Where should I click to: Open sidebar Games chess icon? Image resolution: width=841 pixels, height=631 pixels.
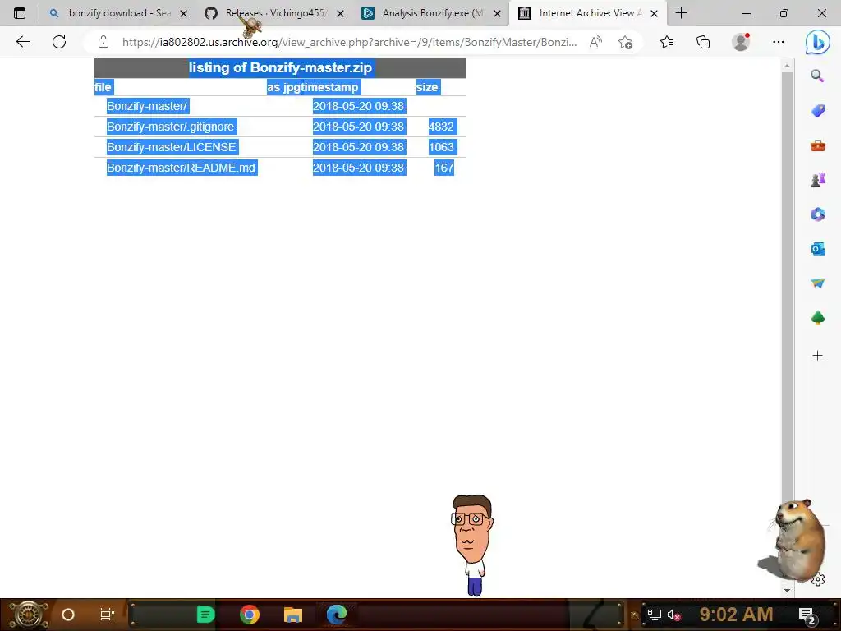tap(817, 180)
